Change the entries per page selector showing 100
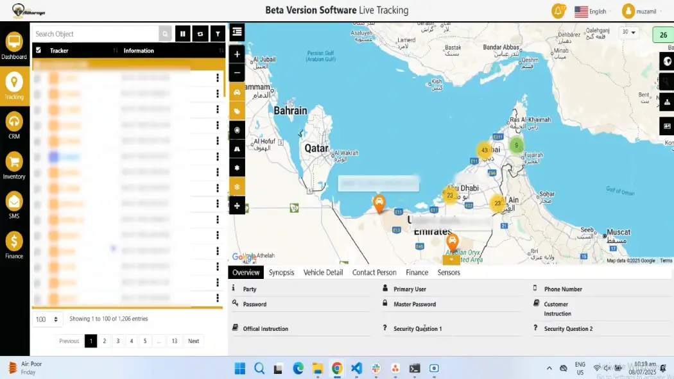This screenshot has width=674, height=379. (x=48, y=319)
